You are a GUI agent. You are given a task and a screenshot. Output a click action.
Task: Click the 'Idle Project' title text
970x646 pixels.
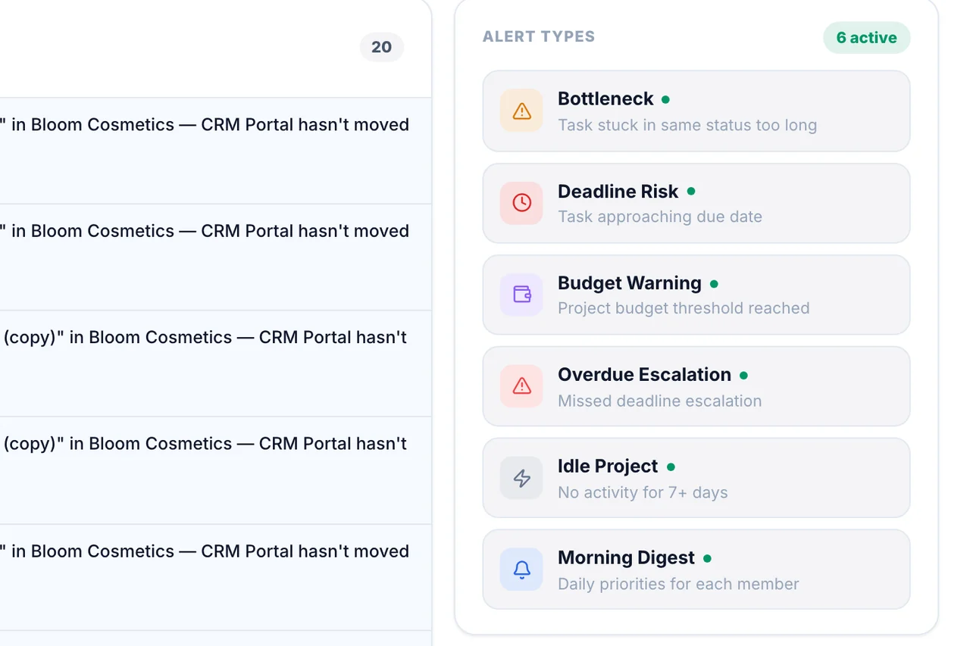(x=608, y=466)
